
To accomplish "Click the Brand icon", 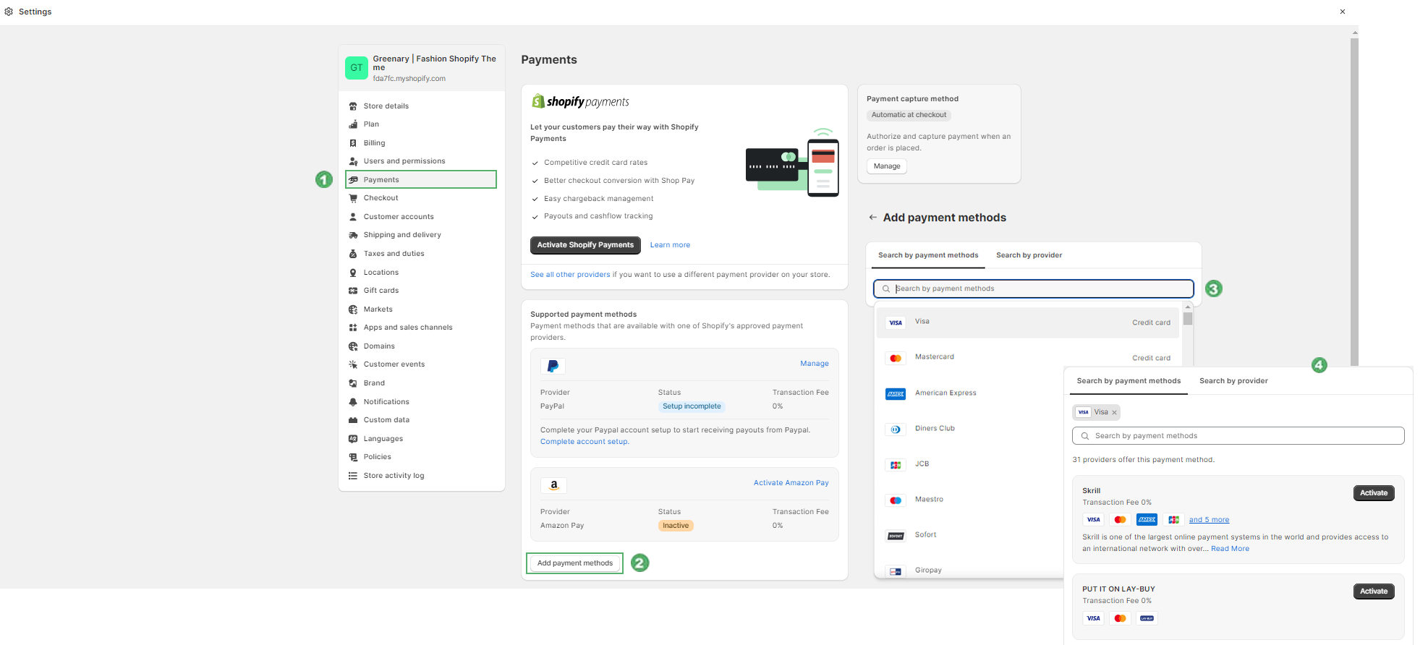I will pyautogui.click(x=353, y=383).
